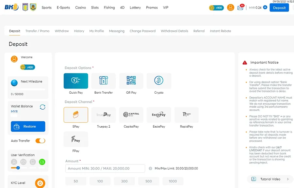
Task: Choose the CapitalPay deposit channel
Action: (131, 115)
